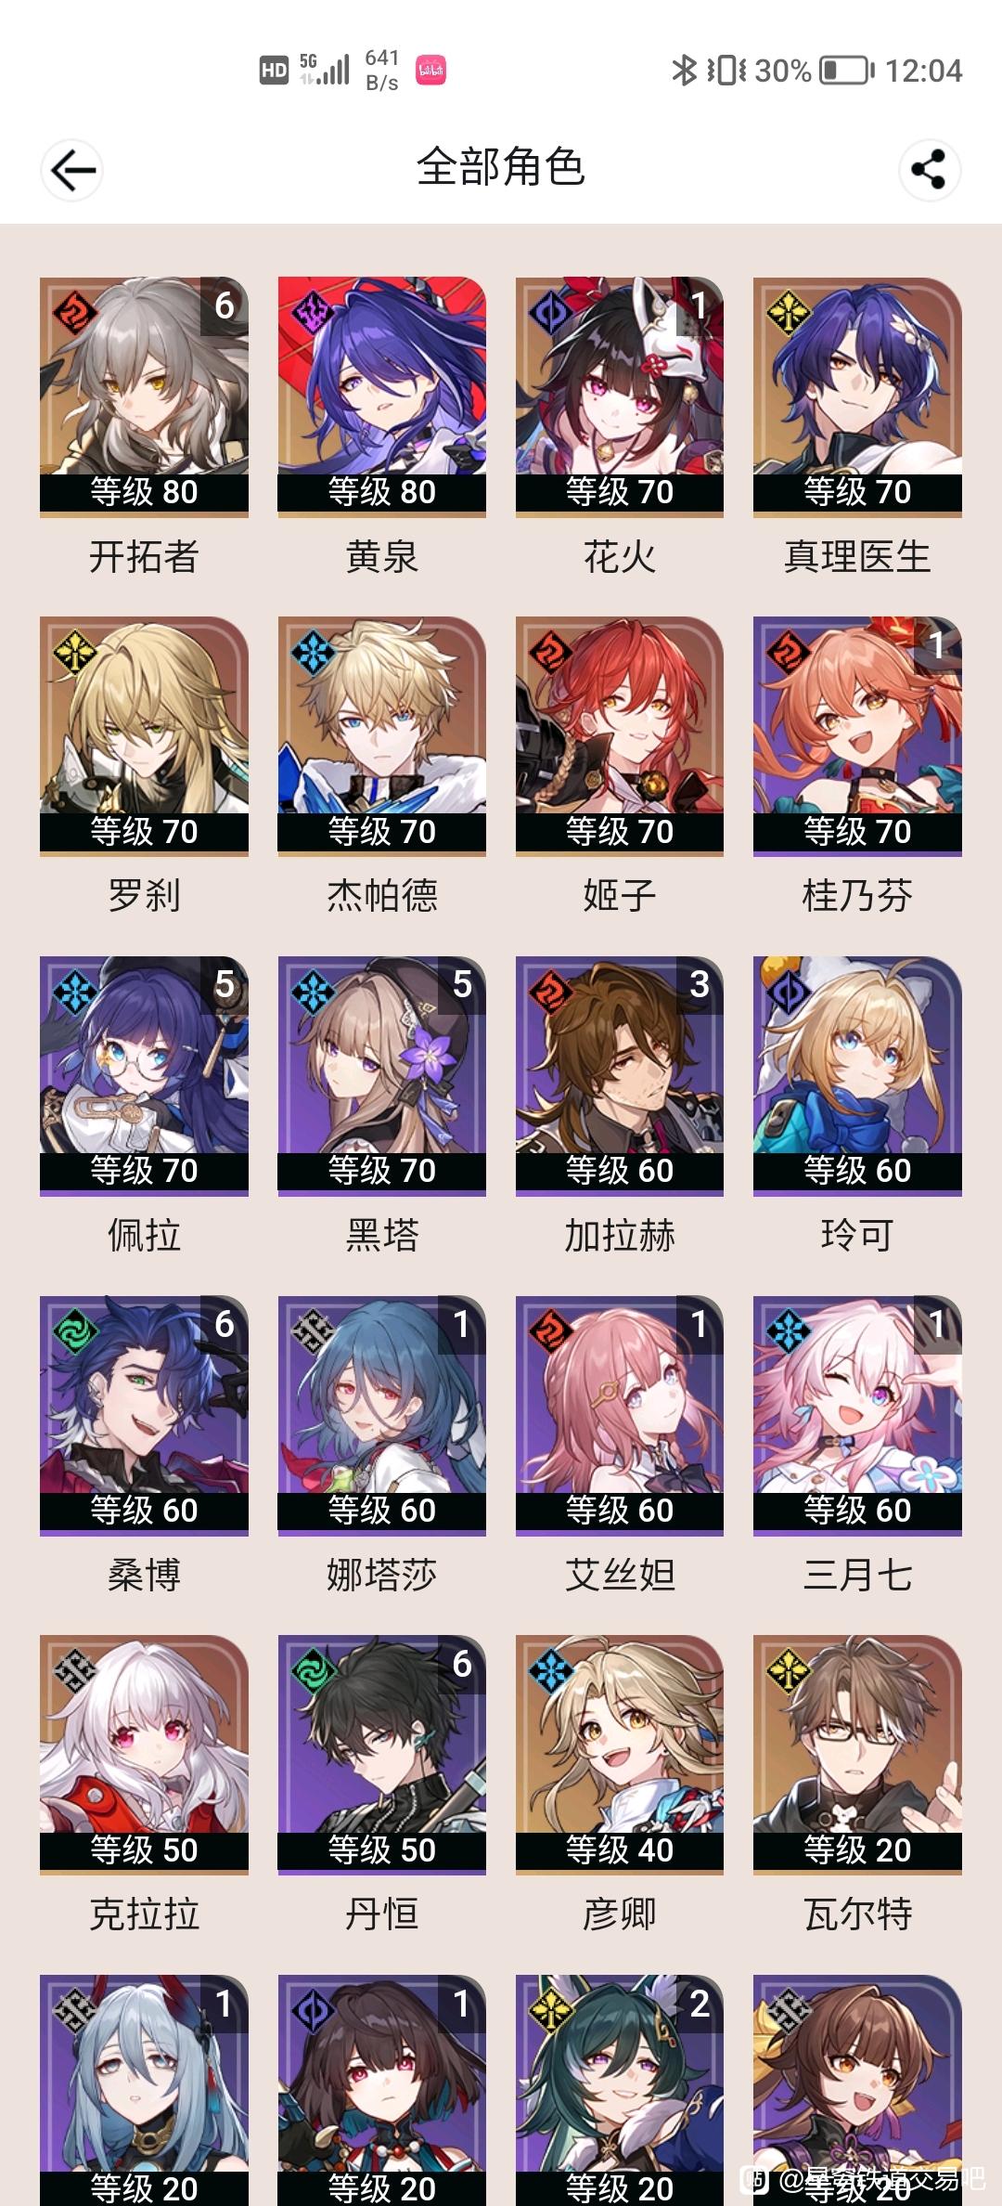Tap the 佩拉 character portrait

[144, 1075]
